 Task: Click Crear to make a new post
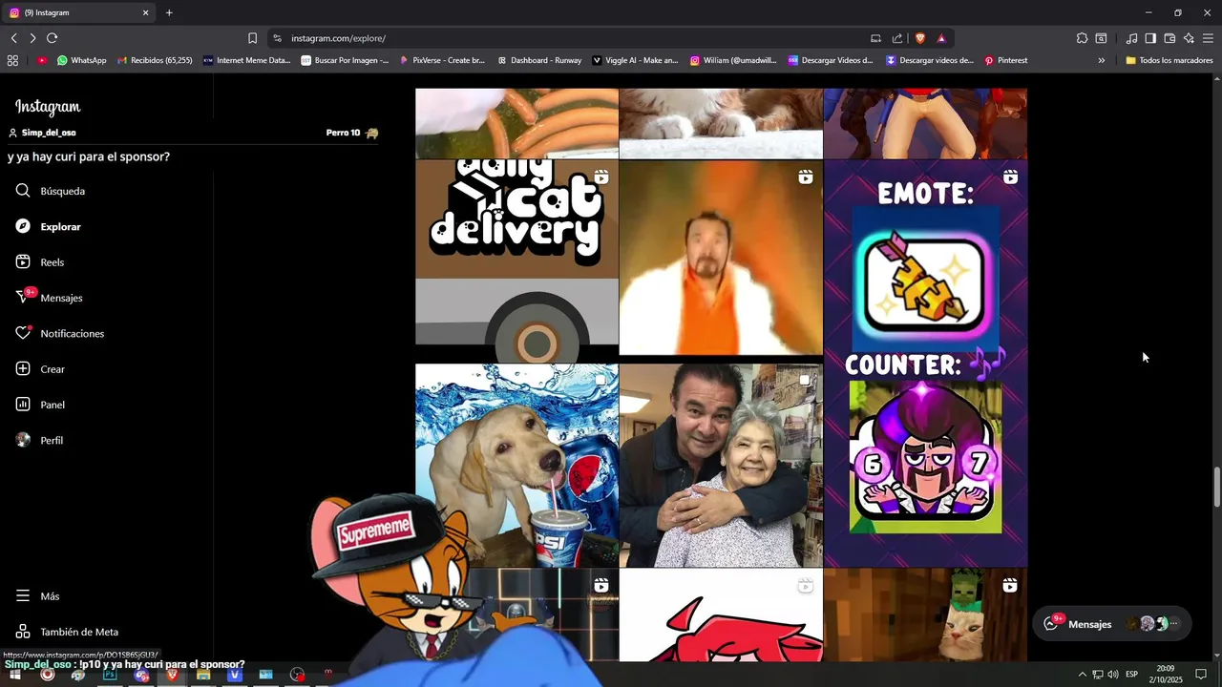(40, 369)
